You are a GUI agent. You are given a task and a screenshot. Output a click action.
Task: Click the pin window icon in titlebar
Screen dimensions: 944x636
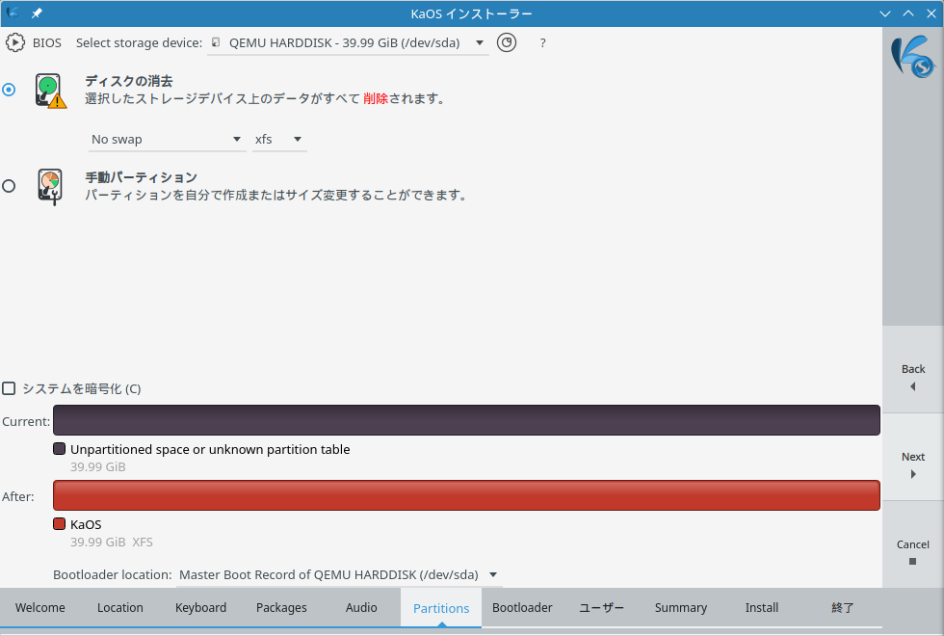point(37,13)
